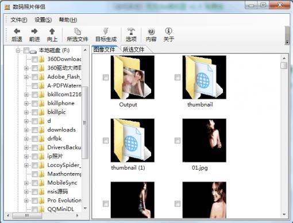The image size is (293, 223).
Task: Select the thumbnail (1) folder image
Action: coord(133,140)
